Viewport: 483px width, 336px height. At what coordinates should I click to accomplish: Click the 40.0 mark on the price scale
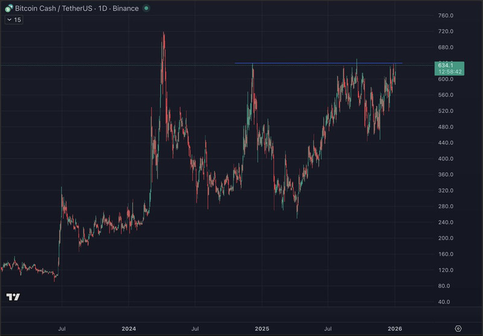click(446, 302)
